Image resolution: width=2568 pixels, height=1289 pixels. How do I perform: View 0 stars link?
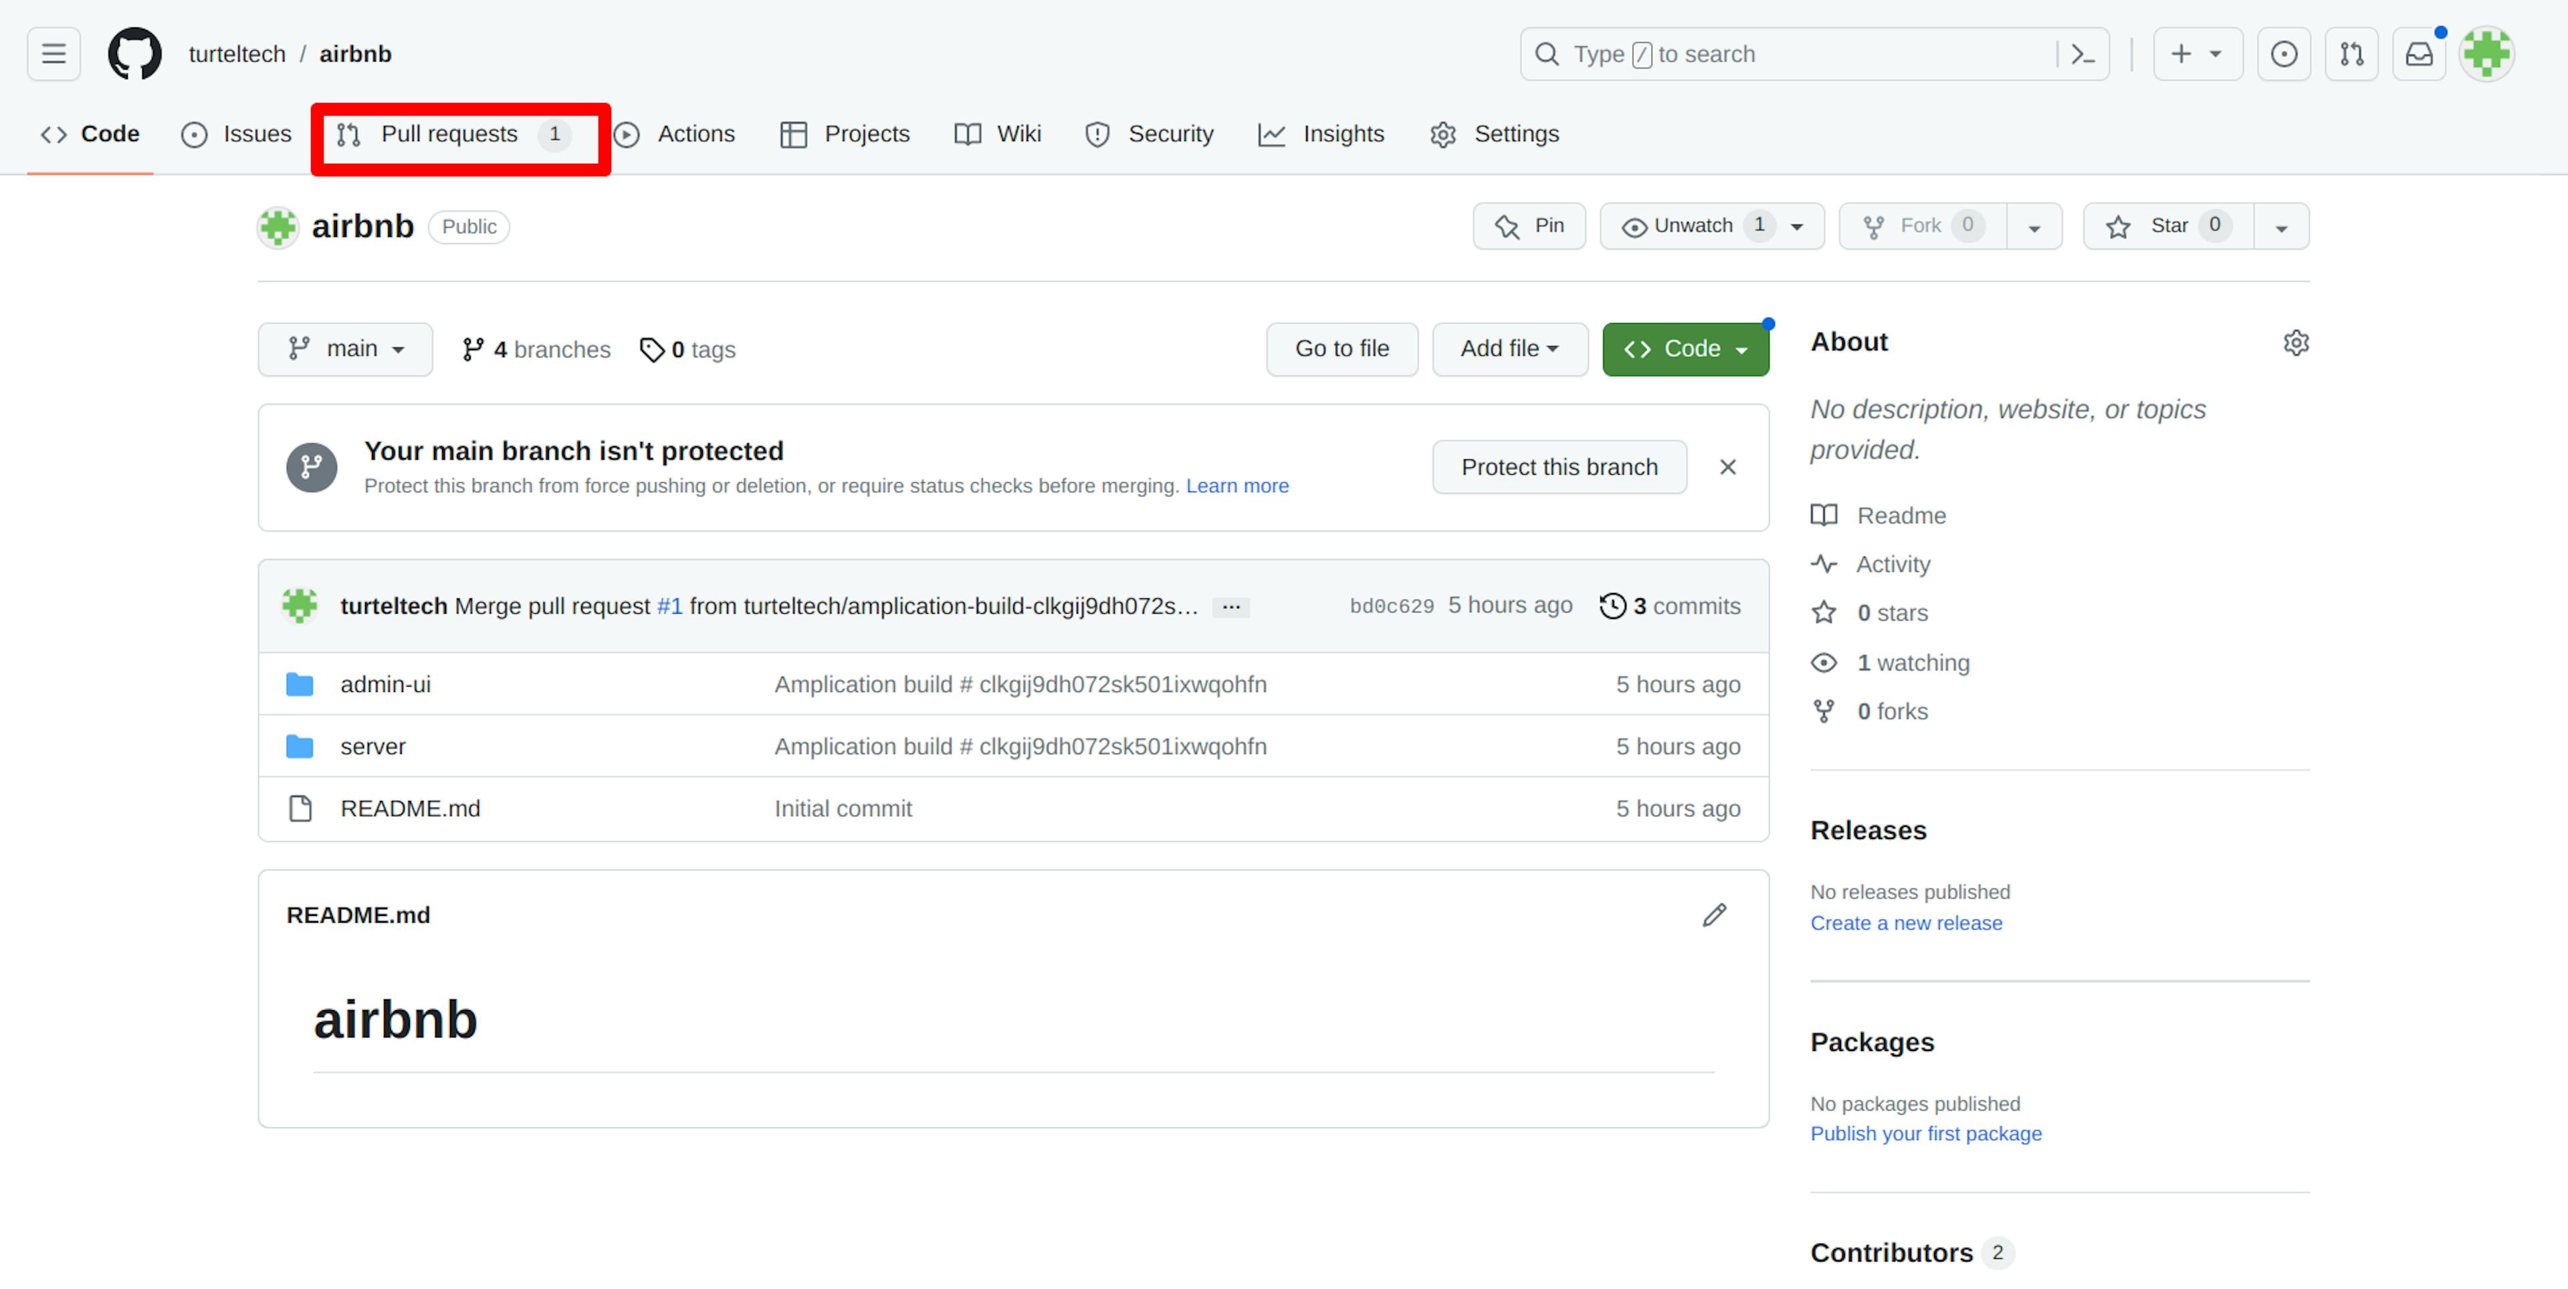point(1870,613)
